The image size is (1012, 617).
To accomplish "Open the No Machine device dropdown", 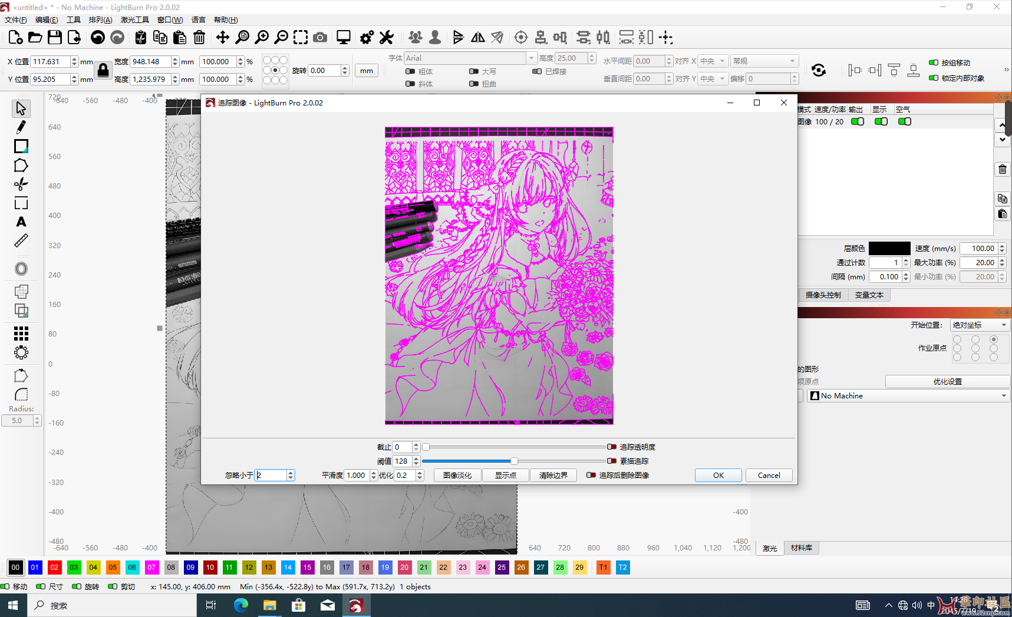I will [x=908, y=396].
